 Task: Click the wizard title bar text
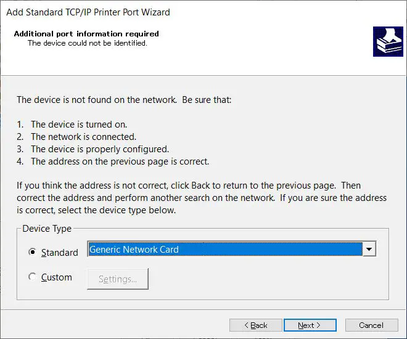(x=88, y=12)
